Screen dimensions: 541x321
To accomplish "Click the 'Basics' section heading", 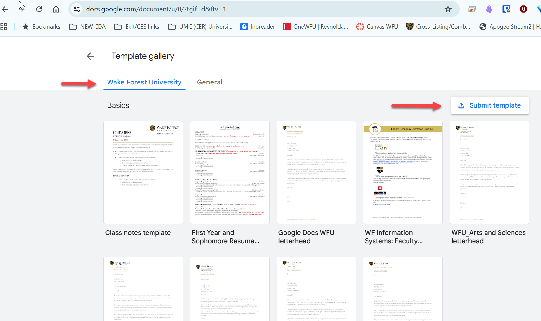I will pos(118,105).
